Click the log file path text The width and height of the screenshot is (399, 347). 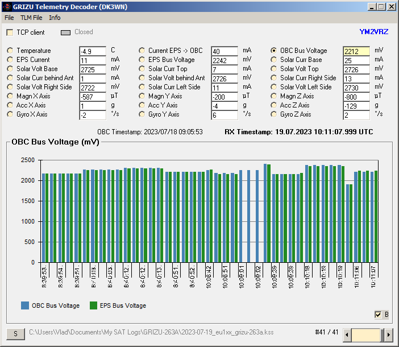pyautogui.click(x=151, y=332)
